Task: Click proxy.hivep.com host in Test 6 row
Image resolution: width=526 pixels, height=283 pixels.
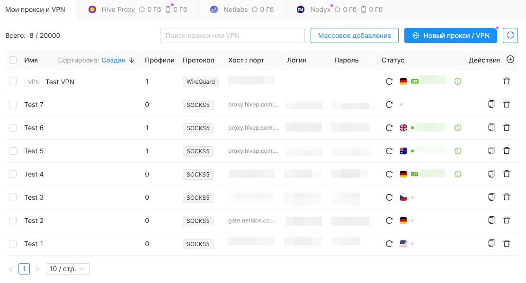Action: point(253,128)
